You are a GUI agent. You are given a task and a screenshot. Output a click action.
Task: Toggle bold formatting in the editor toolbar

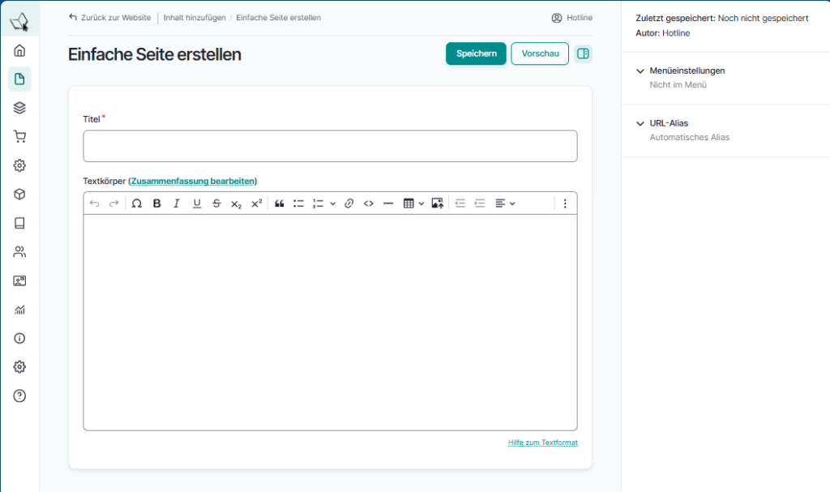[x=157, y=203]
